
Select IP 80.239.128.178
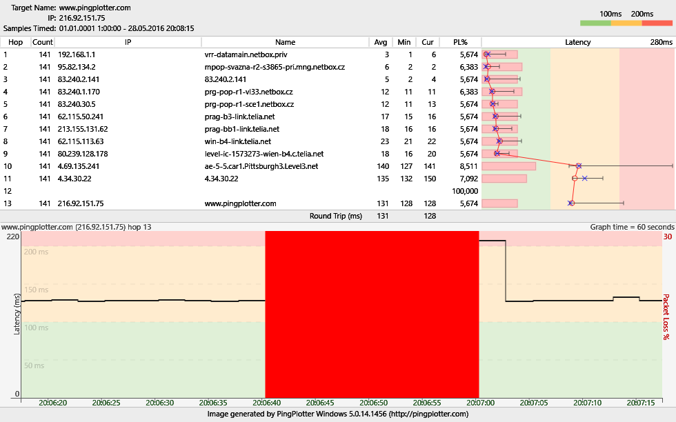[x=83, y=154]
